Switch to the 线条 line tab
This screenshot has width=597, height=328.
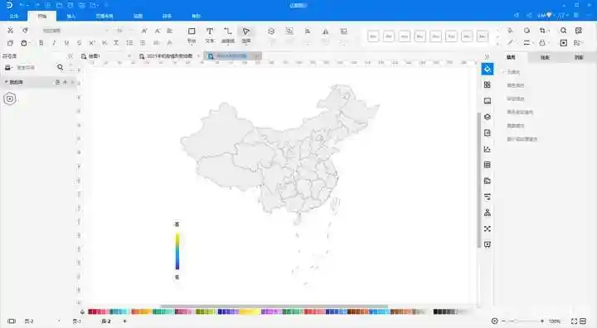[x=545, y=57]
